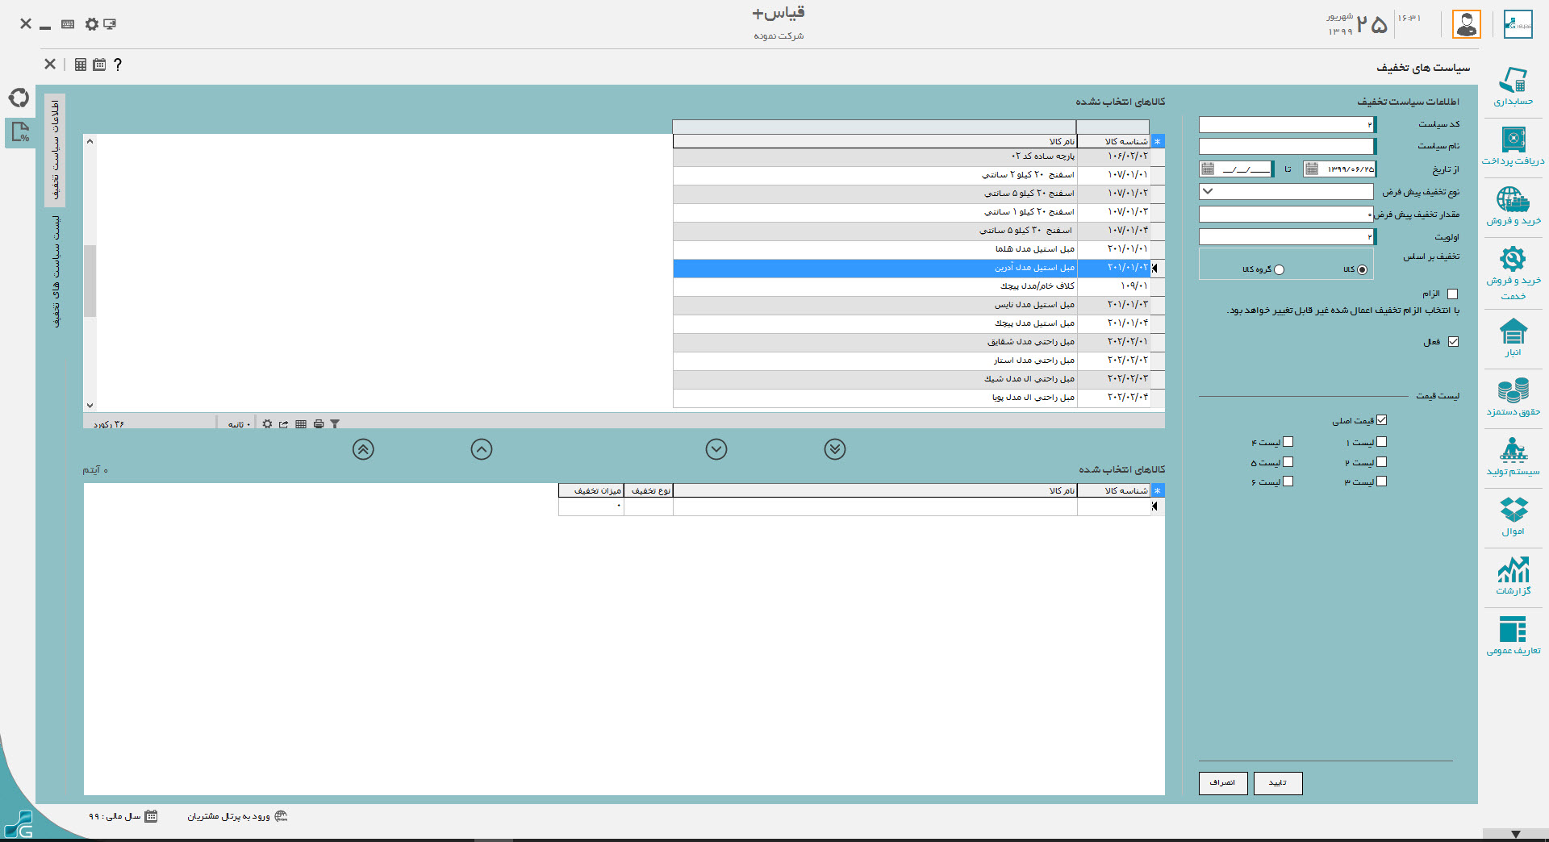Open the تا date calendar picker
Image resolution: width=1549 pixels, height=842 pixels.
click(1208, 169)
